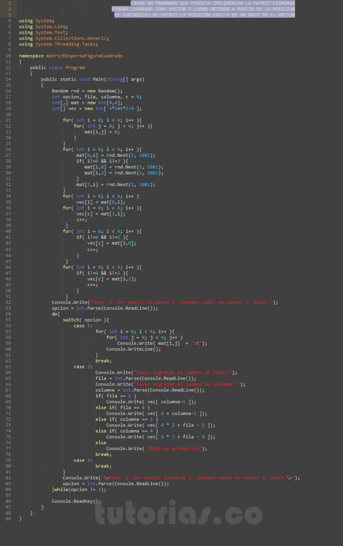Click the condition 'else if( fila == 4 )'
The height and width of the screenshot is (546, 343).
(x=123, y=408)
